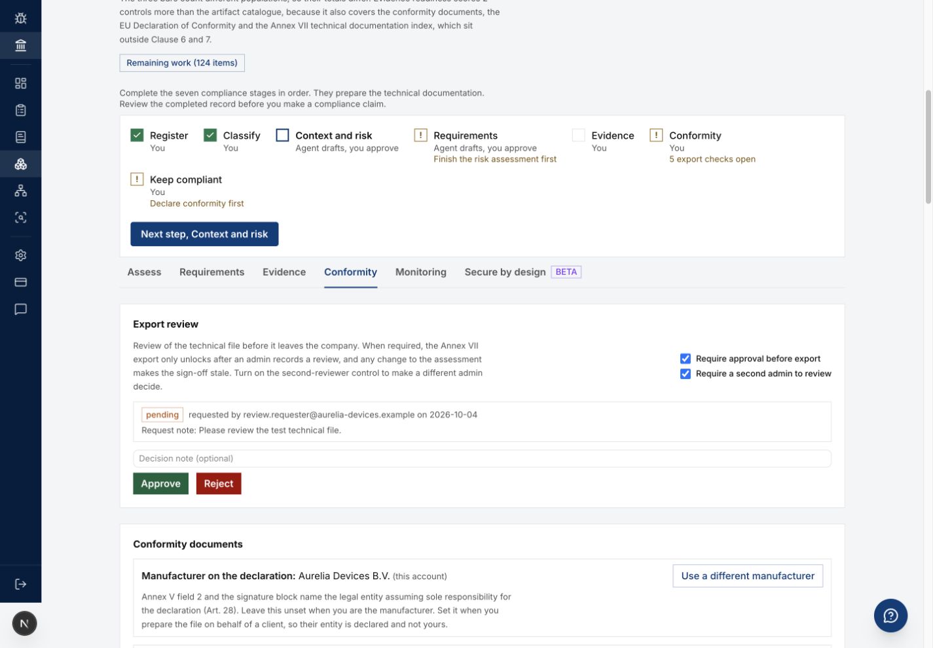
Task: Switch to the Requirements tab
Action: pyautogui.click(x=211, y=272)
